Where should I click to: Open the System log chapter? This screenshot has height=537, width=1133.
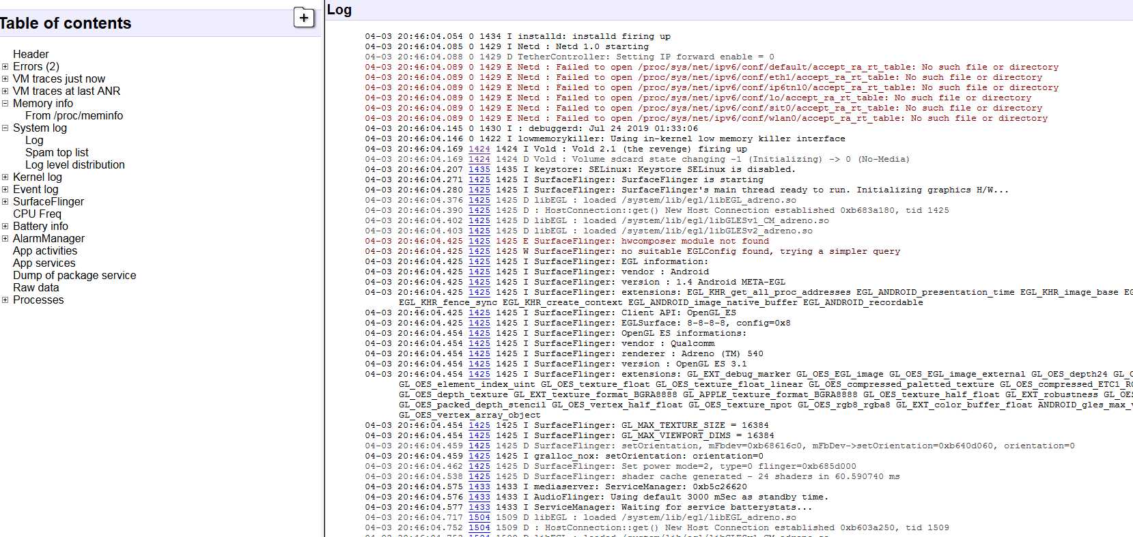(x=40, y=128)
